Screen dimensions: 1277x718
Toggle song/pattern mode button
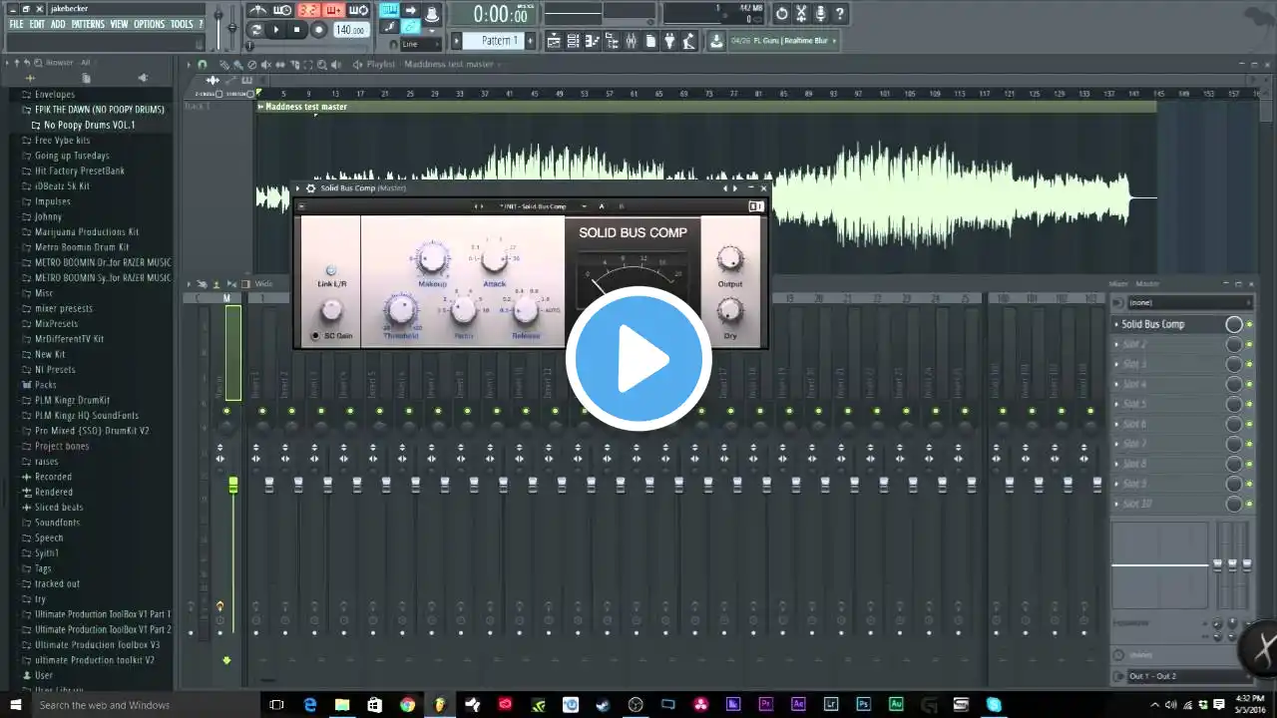(x=256, y=30)
